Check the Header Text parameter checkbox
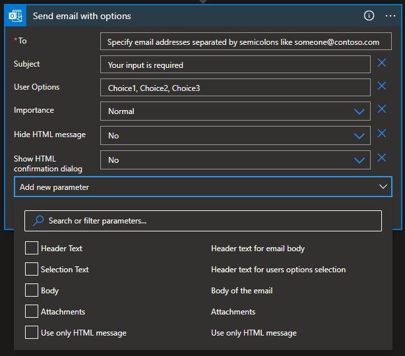Image resolution: width=405 pixels, height=356 pixels. [x=31, y=249]
